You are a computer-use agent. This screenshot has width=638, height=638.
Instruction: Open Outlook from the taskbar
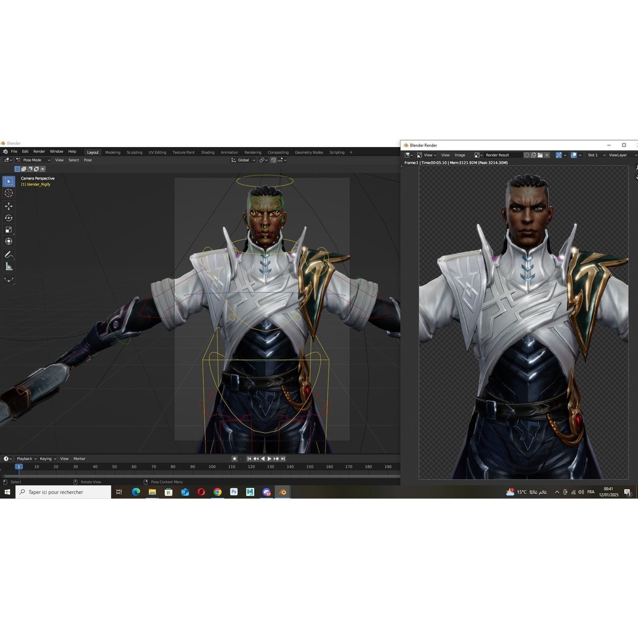click(185, 492)
